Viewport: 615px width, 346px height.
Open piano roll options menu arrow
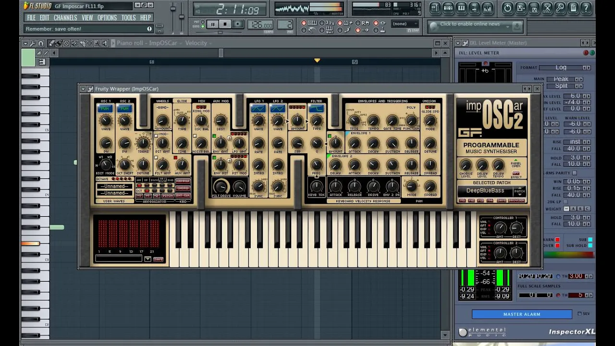(x=25, y=43)
